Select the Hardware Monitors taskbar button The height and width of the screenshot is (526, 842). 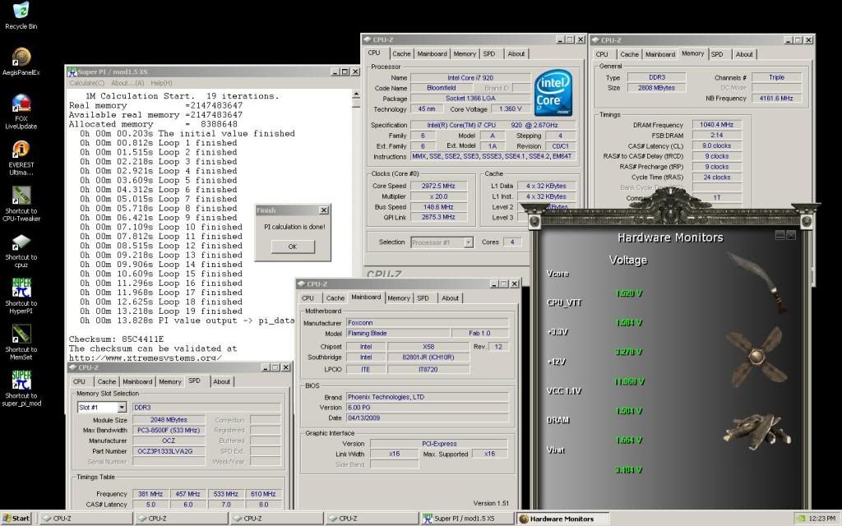[562, 519]
